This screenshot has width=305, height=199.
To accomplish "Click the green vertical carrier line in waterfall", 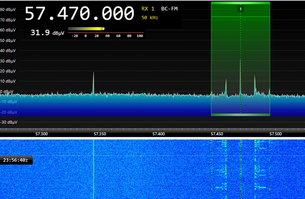I will coord(94,169).
